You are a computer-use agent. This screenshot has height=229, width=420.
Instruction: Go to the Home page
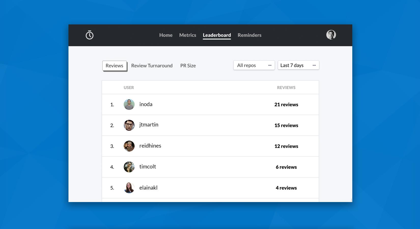tap(166, 35)
